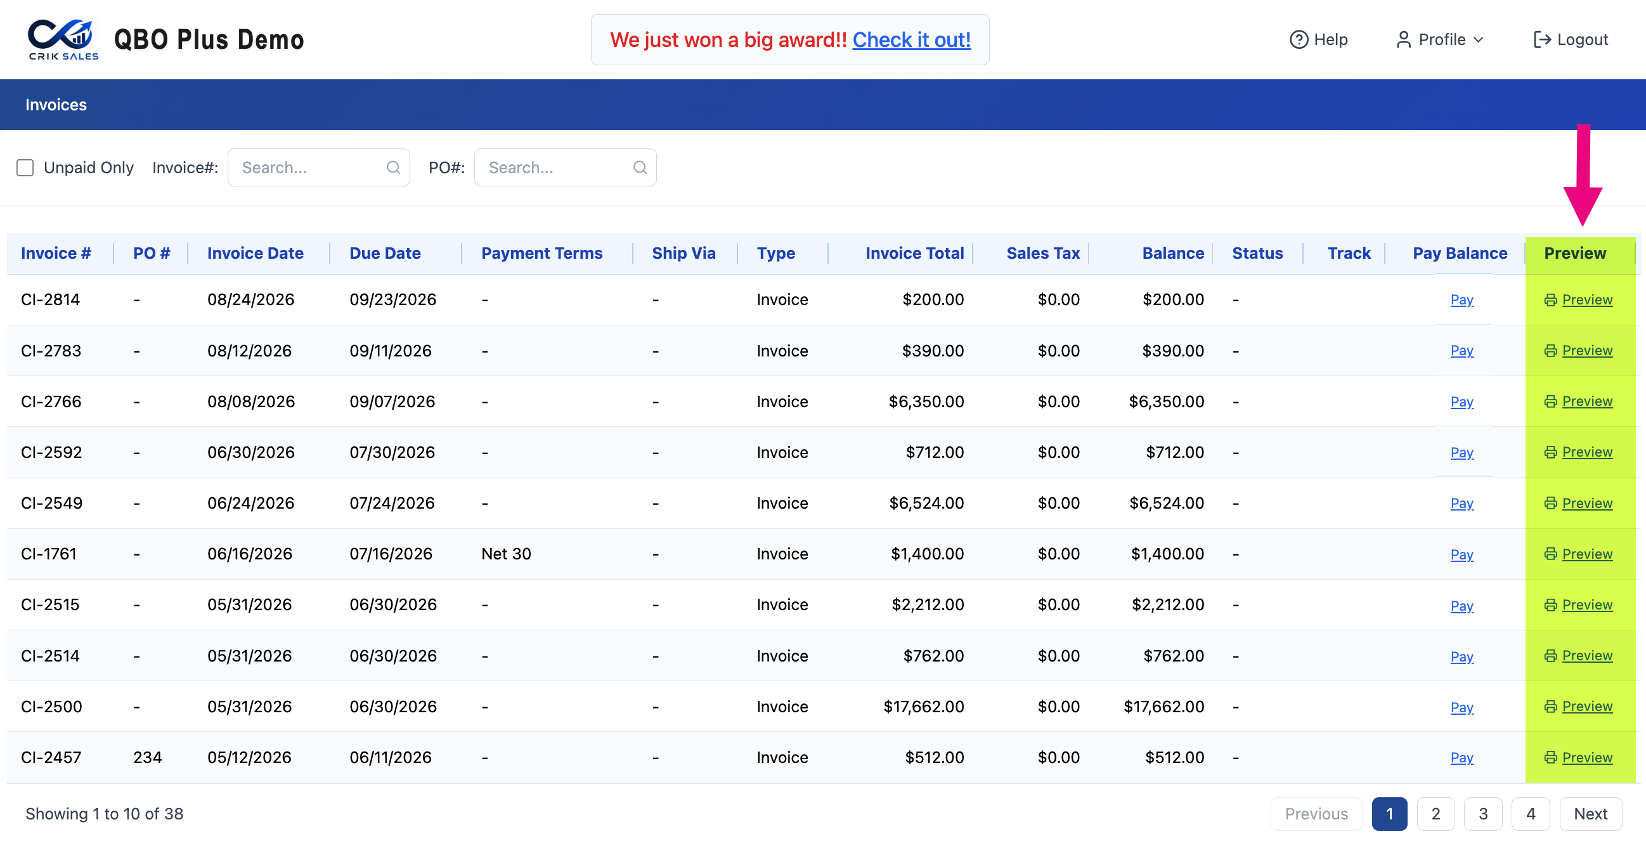Image resolution: width=1646 pixels, height=841 pixels.
Task: Click the Profile user icon
Action: pos(1403,39)
